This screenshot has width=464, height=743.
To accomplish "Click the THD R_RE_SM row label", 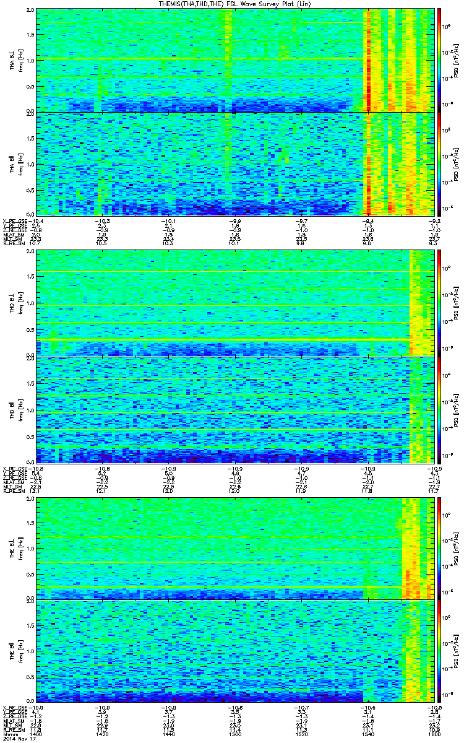I will click(x=14, y=491).
